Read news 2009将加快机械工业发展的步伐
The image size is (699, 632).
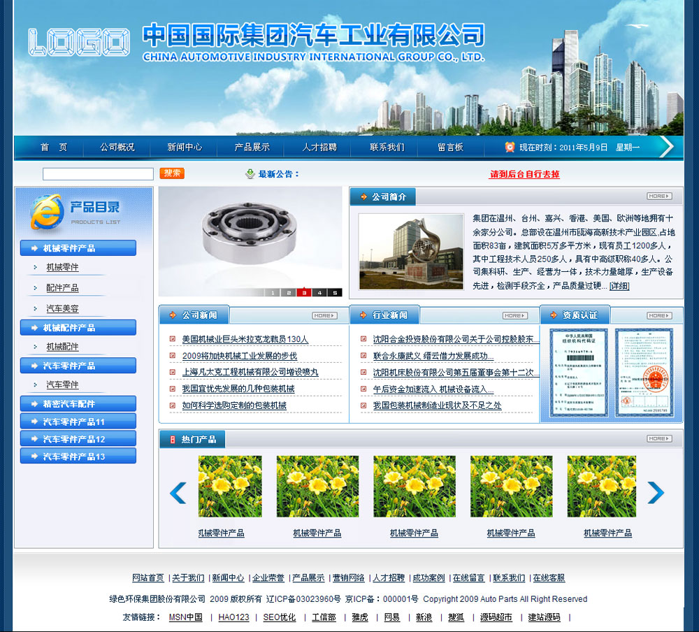[x=239, y=356]
